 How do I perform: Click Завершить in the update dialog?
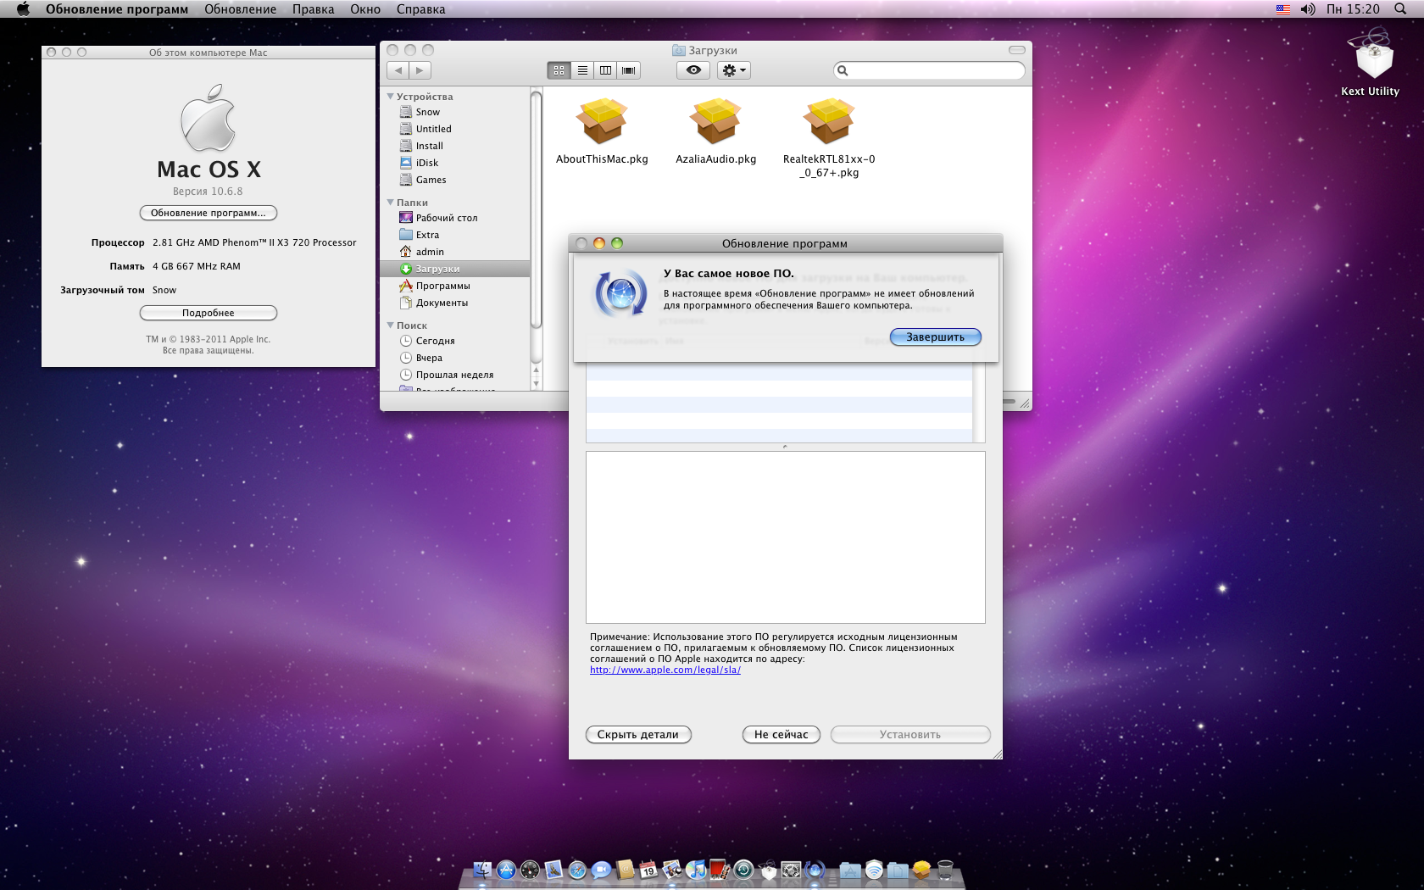pos(935,337)
